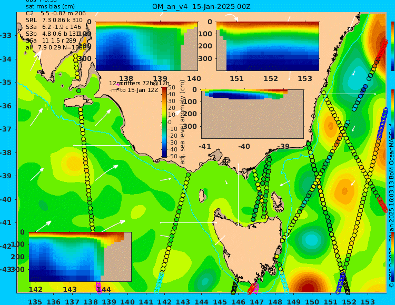This screenshot has height=305, width=395.
Task: Click the 153 longitude label on bottom axis
Action: click(368, 301)
